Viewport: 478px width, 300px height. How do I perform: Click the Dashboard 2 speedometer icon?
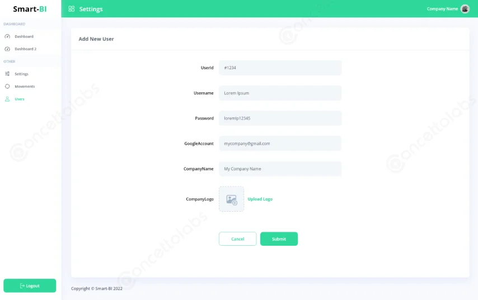[x=7, y=49]
